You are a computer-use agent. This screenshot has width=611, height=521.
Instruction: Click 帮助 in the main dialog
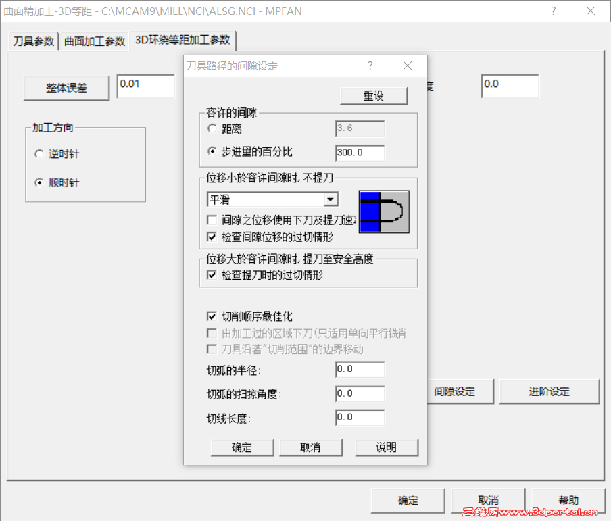click(x=568, y=500)
